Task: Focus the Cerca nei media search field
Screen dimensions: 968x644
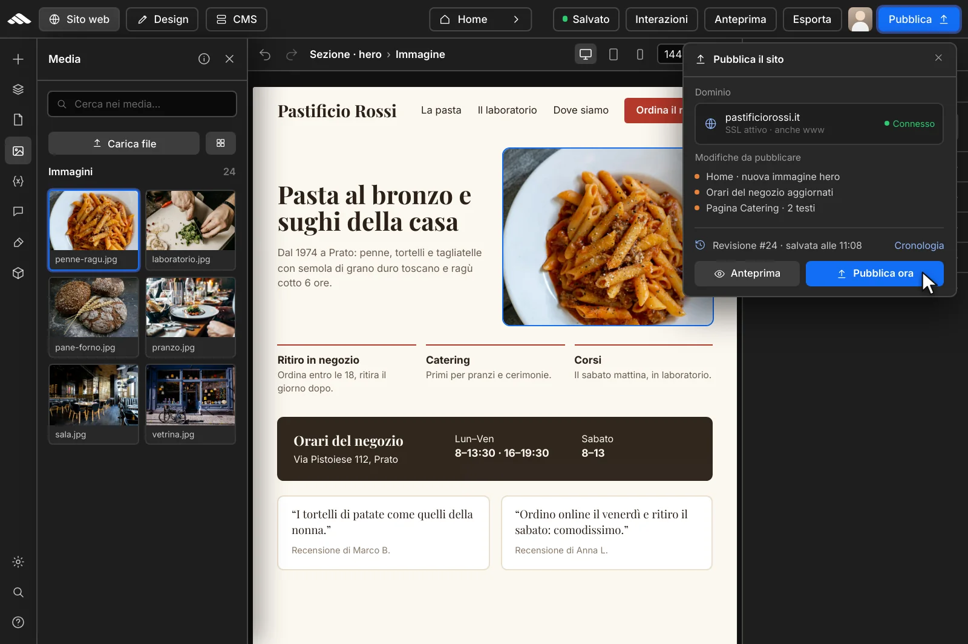Action: click(142, 104)
